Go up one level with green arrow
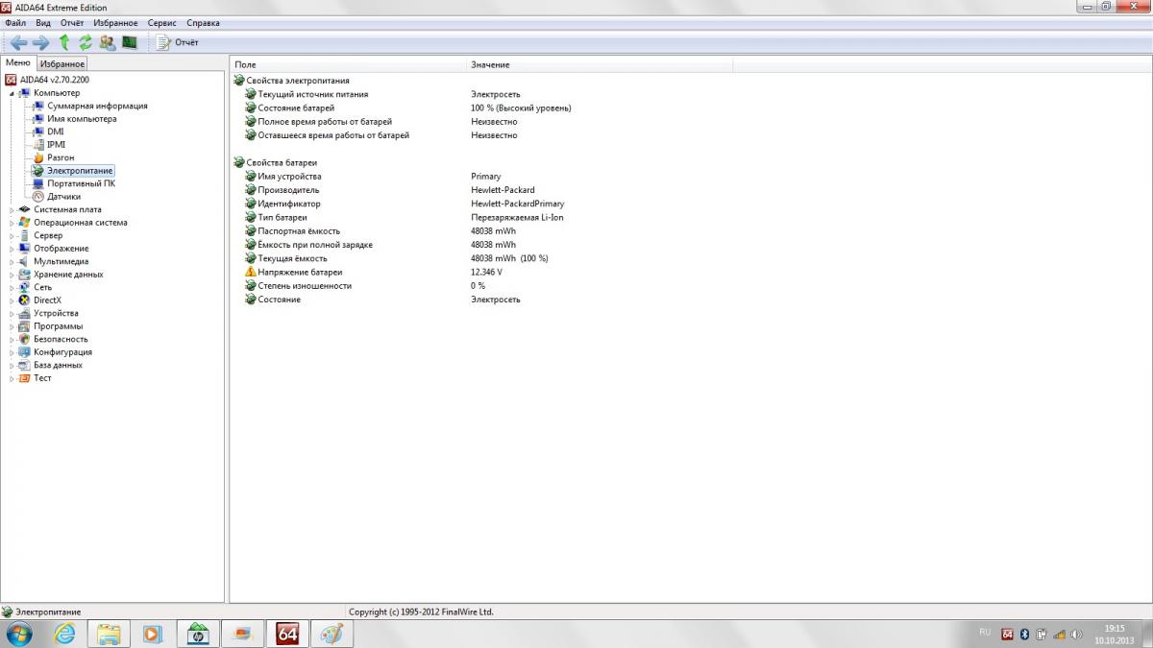Image resolution: width=1153 pixels, height=648 pixels. pos(64,42)
